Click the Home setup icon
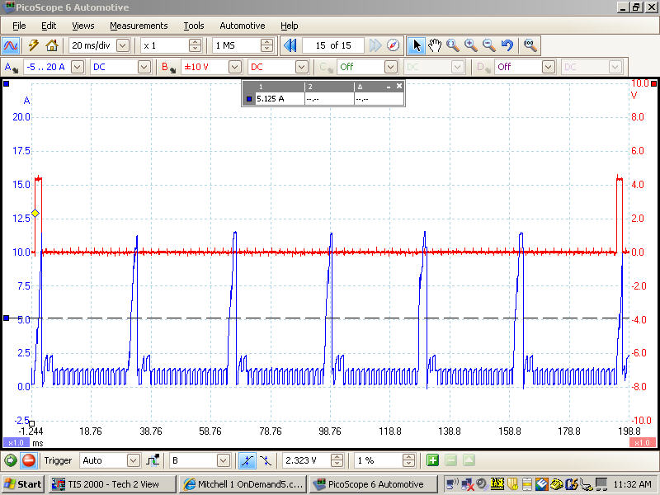Viewport: 660px width, 495px height. [52, 45]
